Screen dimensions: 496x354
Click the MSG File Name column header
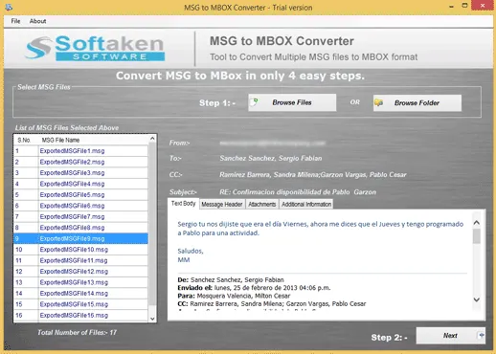(x=60, y=140)
